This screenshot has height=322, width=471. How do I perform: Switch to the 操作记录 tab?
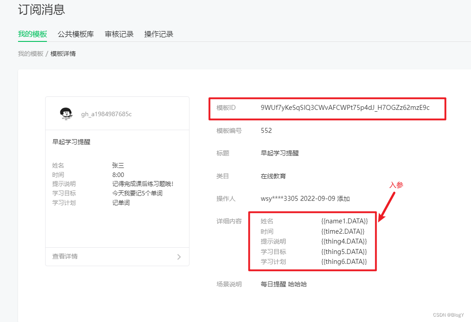pos(159,33)
